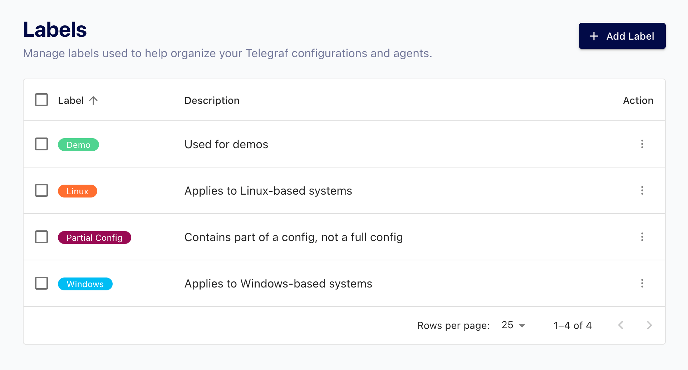Click the Add Label button

click(x=622, y=36)
